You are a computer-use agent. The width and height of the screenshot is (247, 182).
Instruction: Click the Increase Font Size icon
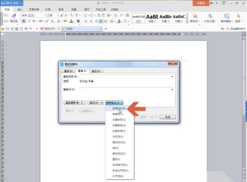(x=62, y=16)
